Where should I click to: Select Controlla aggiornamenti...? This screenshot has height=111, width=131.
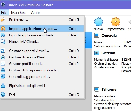click(42, 77)
